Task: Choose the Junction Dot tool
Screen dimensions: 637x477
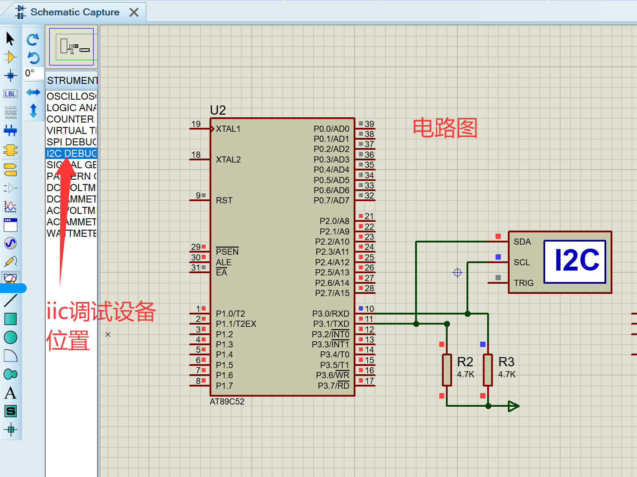Action: tap(10, 76)
